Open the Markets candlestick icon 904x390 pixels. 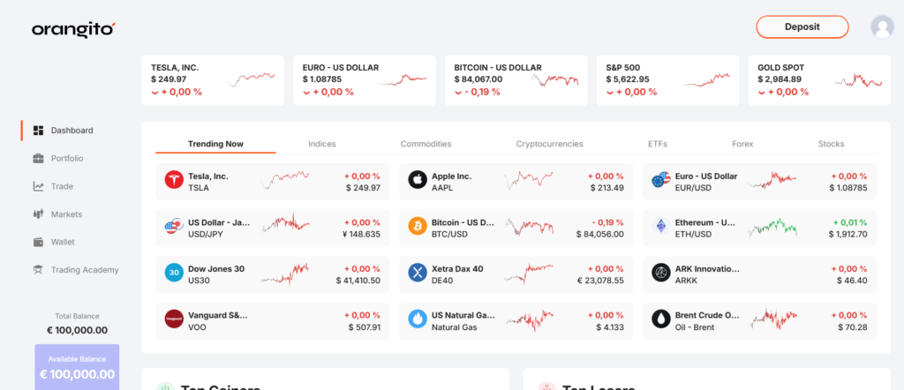[38, 214]
